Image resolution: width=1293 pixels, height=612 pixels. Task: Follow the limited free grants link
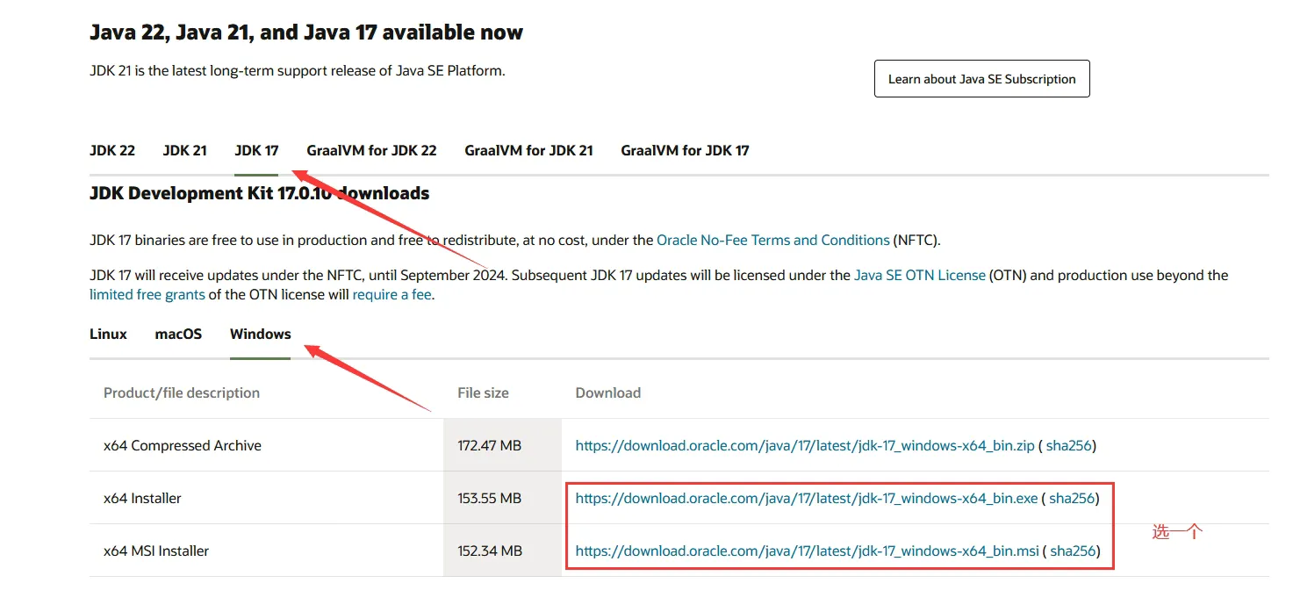click(x=147, y=295)
